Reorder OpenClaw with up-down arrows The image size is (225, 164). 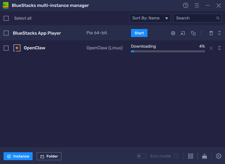(x=219, y=48)
